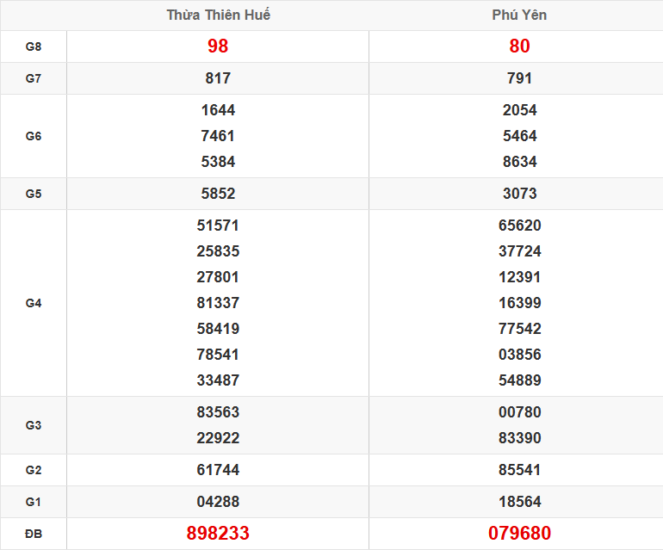Click the G4 number 03856
This screenshot has width=663, height=550.
pos(519,355)
